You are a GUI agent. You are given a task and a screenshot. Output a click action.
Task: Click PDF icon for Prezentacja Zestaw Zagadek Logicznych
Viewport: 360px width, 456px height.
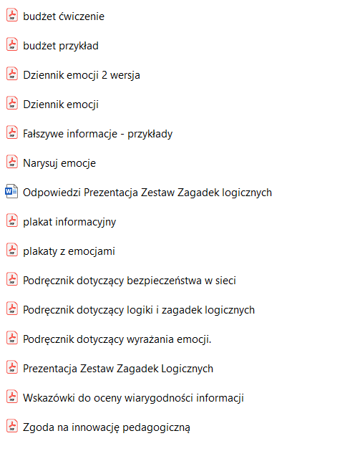tap(12, 367)
